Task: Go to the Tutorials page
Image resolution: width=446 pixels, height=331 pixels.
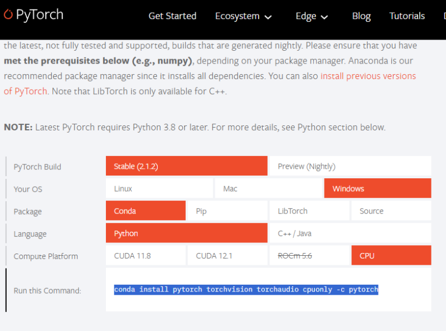Action: [x=407, y=16]
